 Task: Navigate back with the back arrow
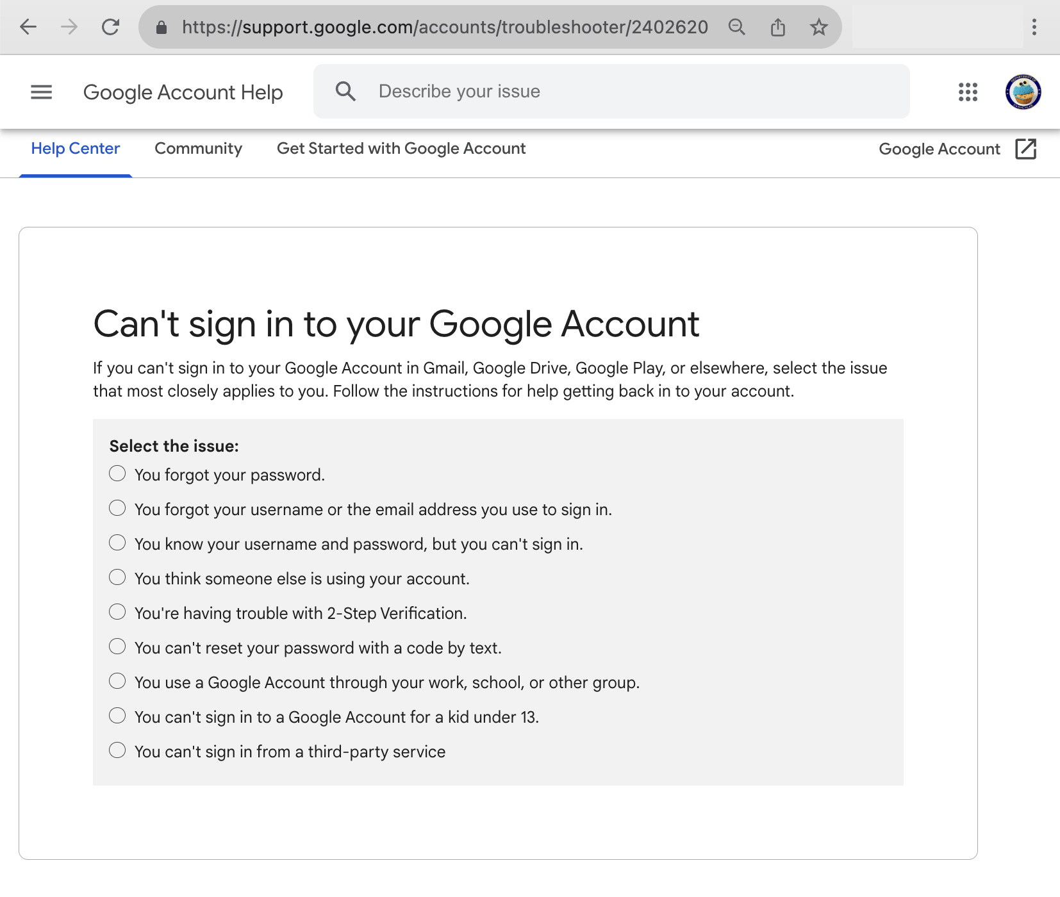pos(28,27)
